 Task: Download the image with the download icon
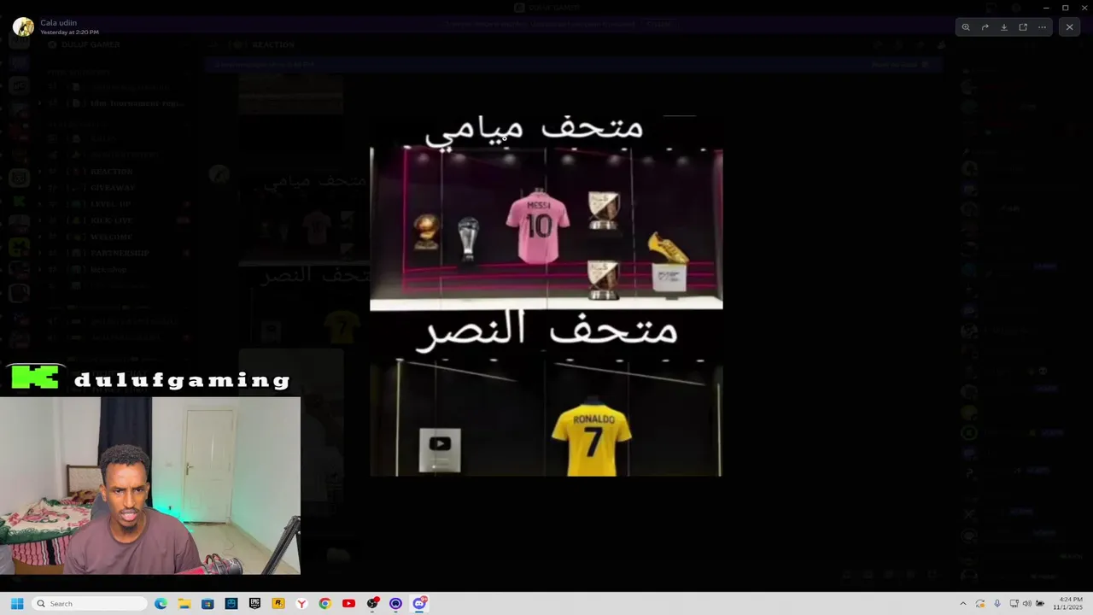click(x=1004, y=27)
